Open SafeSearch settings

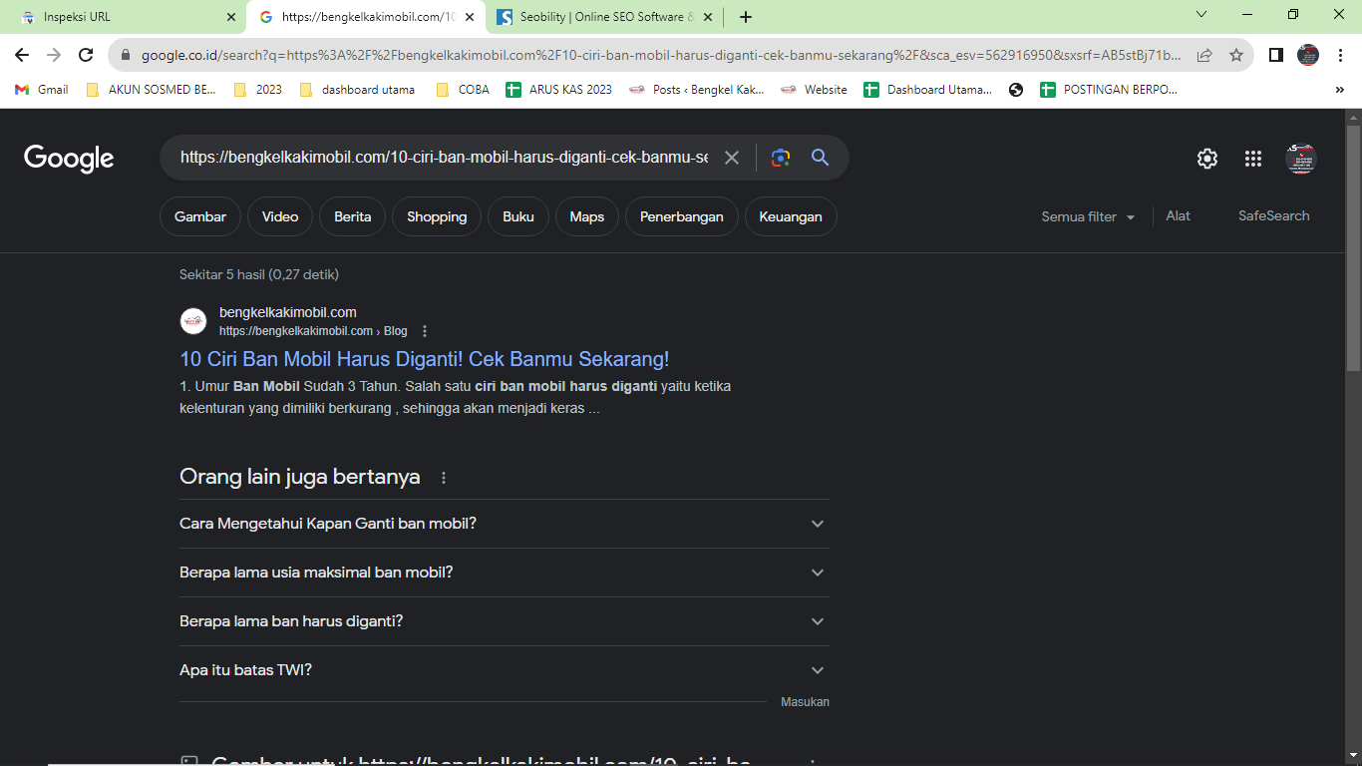tap(1274, 215)
